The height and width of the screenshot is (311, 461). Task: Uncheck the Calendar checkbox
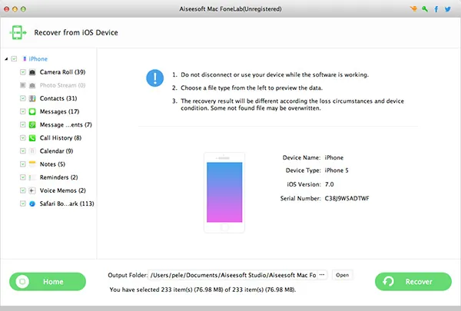[22, 151]
